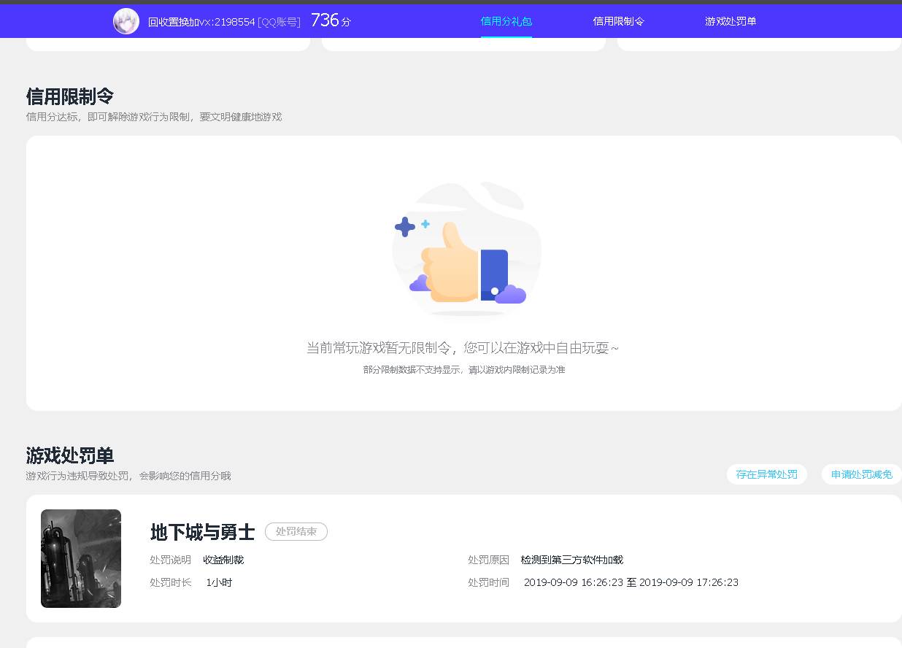Select the 信用分礼包 tab
The height and width of the screenshot is (648, 902).
click(x=506, y=21)
